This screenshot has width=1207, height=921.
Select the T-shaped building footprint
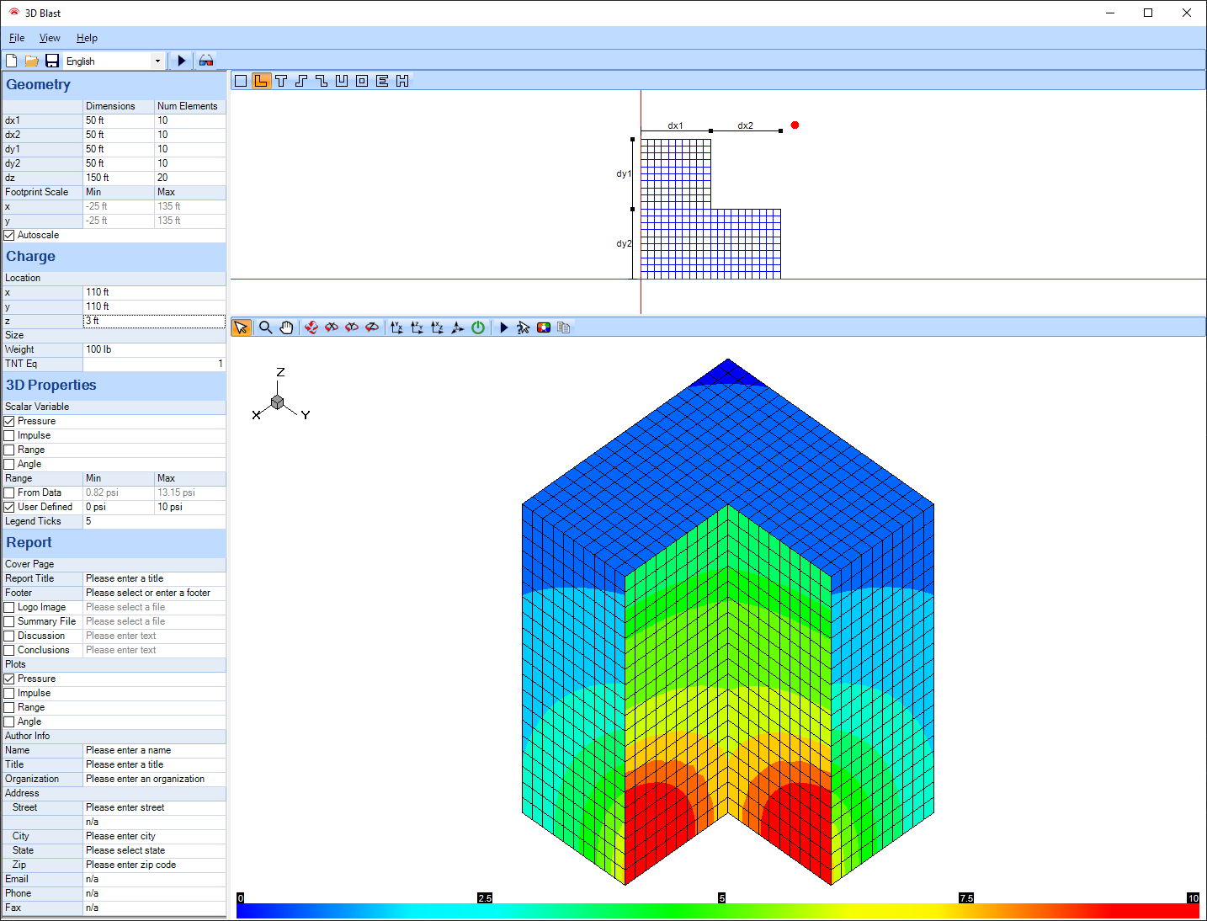click(281, 81)
